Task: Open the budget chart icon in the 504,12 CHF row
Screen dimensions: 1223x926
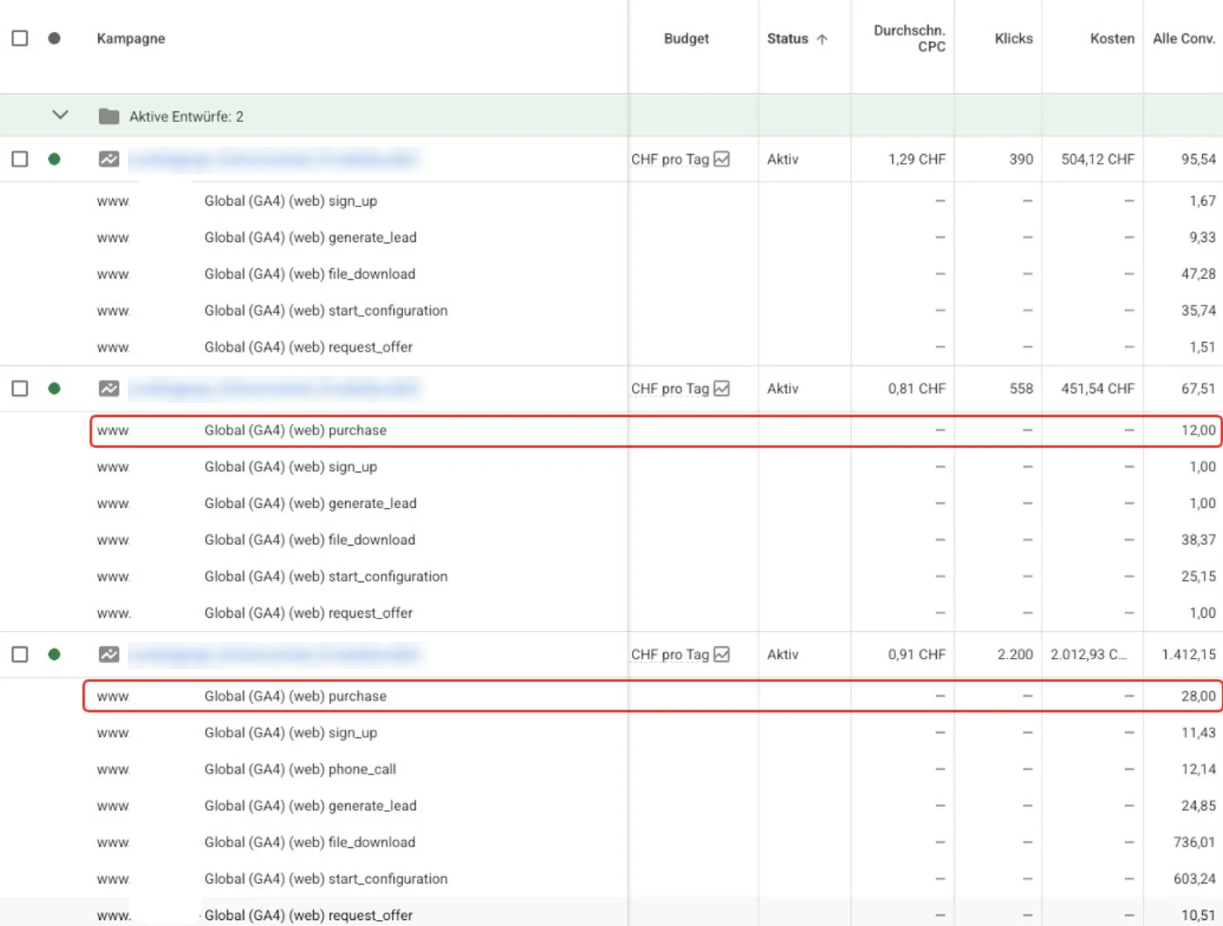Action: point(722,159)
